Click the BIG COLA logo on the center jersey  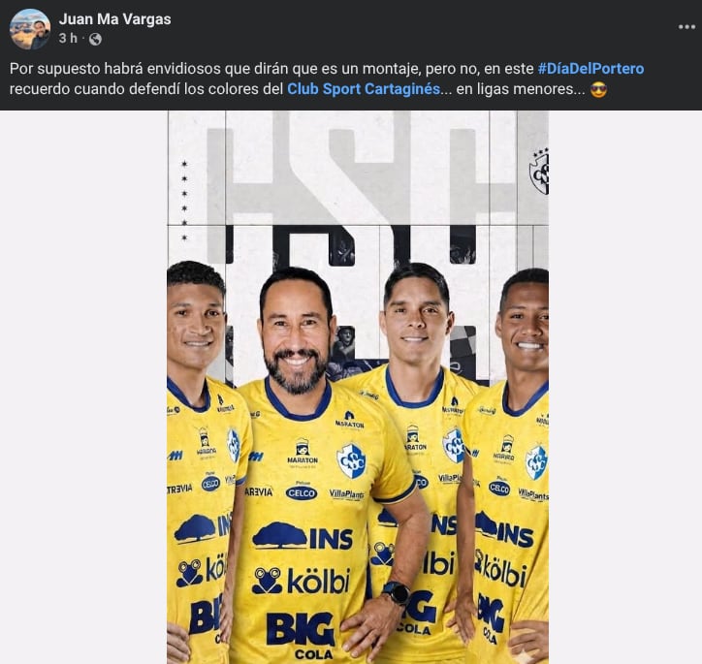pyautogui.click(x=301, y=636)
